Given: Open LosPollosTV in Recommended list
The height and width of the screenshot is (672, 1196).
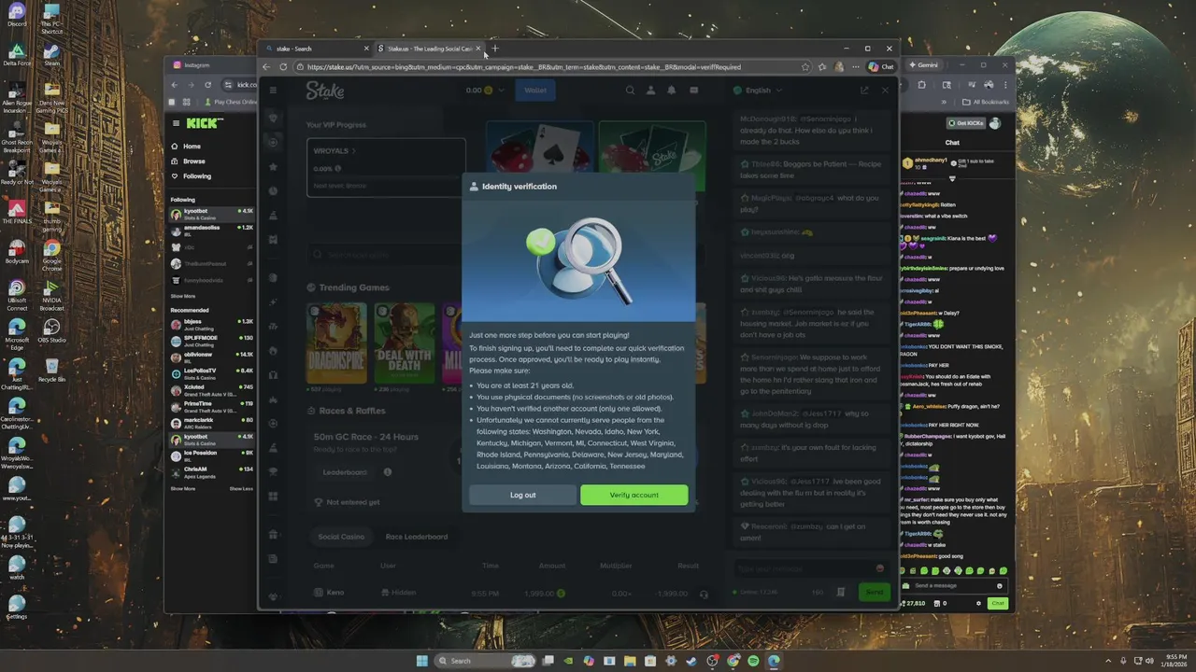Looking at the screenshot, I should pyautogui.click(x=212, y=373).
